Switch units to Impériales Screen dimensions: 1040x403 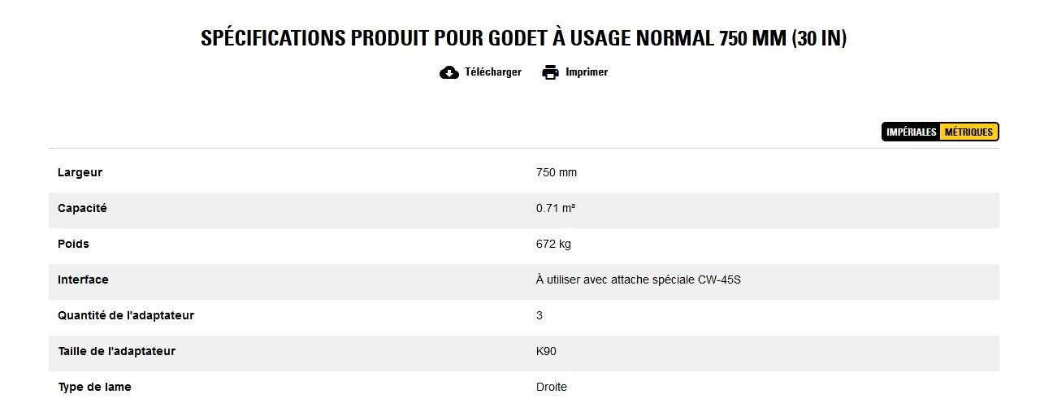tap(911, 132)
